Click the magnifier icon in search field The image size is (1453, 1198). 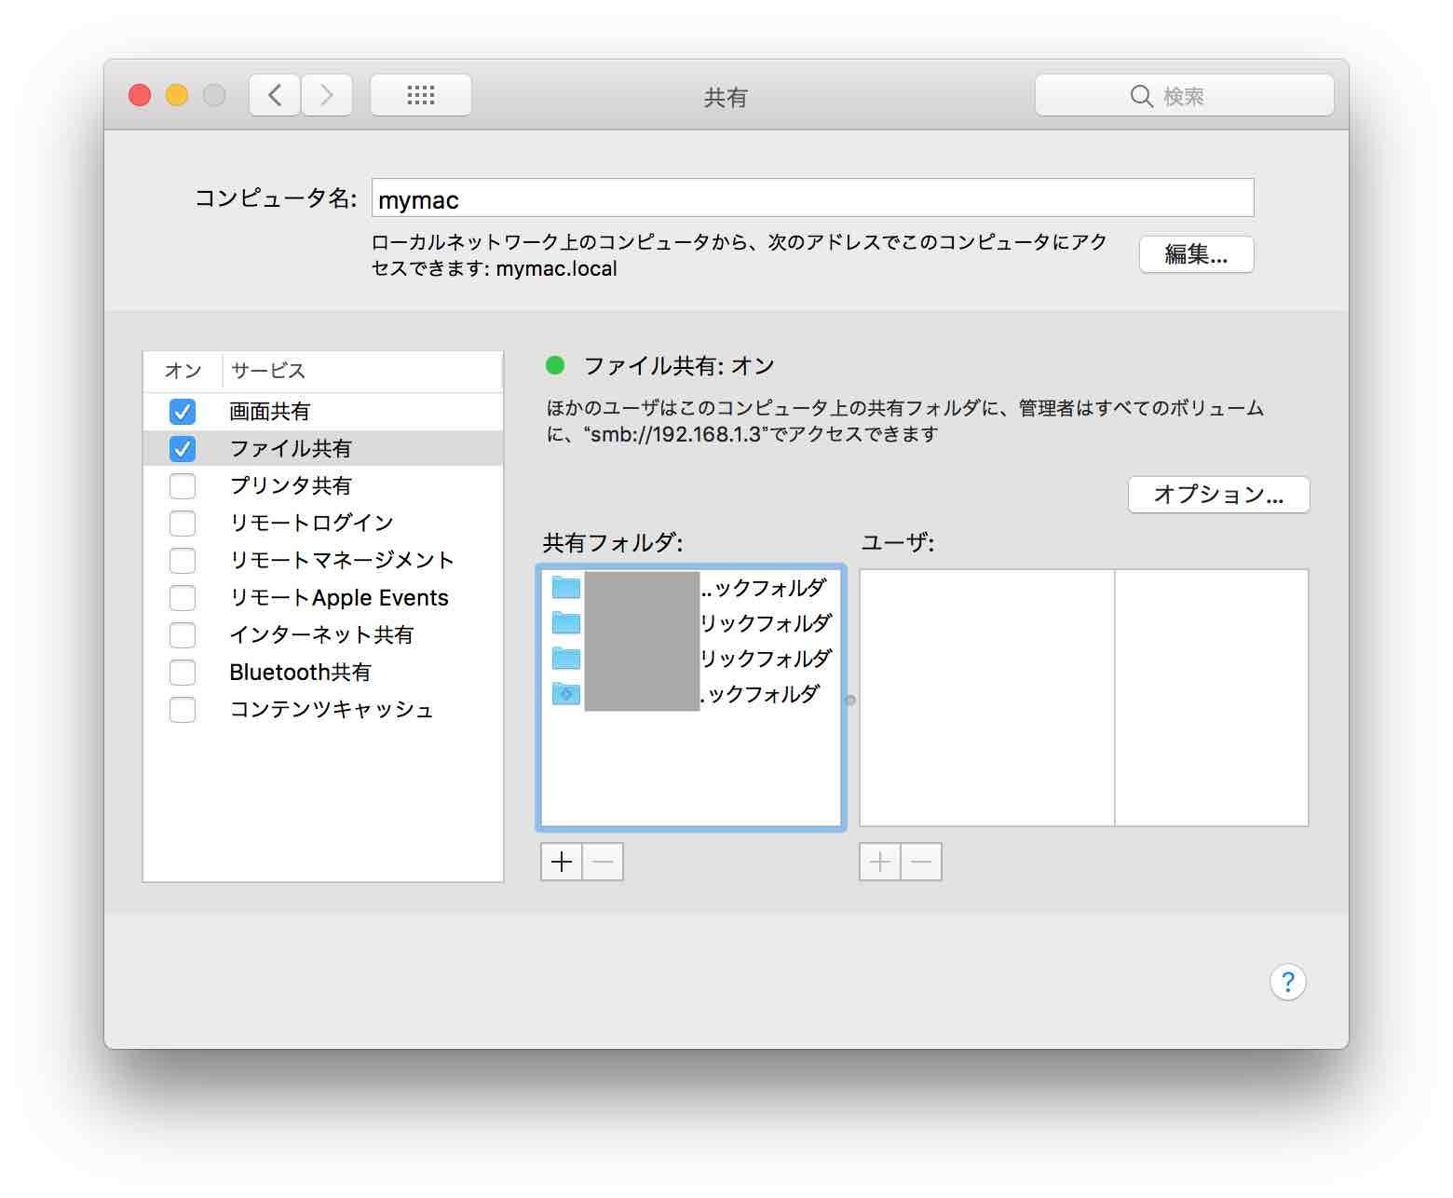tap(1141, 96)
